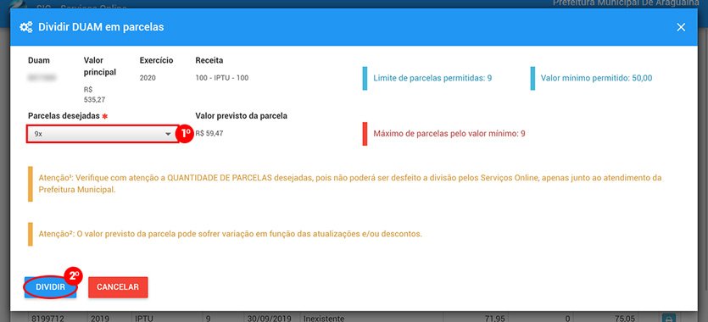708x322 pixels.
Task: Click the R$ 59,47 installment value
Action: click(x=209, y=134)
